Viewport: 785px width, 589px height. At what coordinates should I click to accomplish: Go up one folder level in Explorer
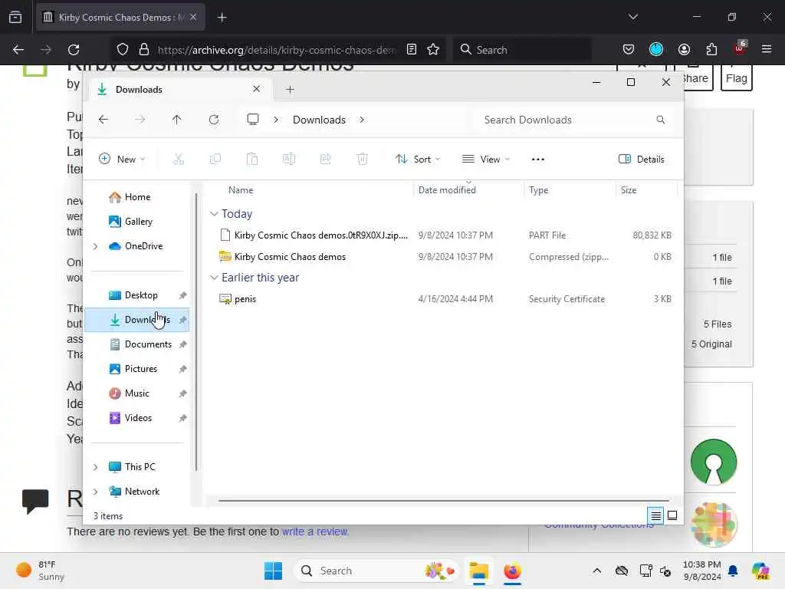click(x=177, y=120)
